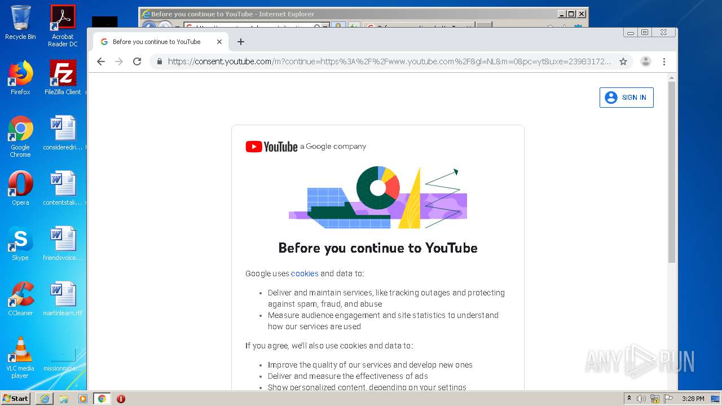Open the Chrome profile avatar menu
The height and width of the screenshot is (406, 722).
pos(646,61)
